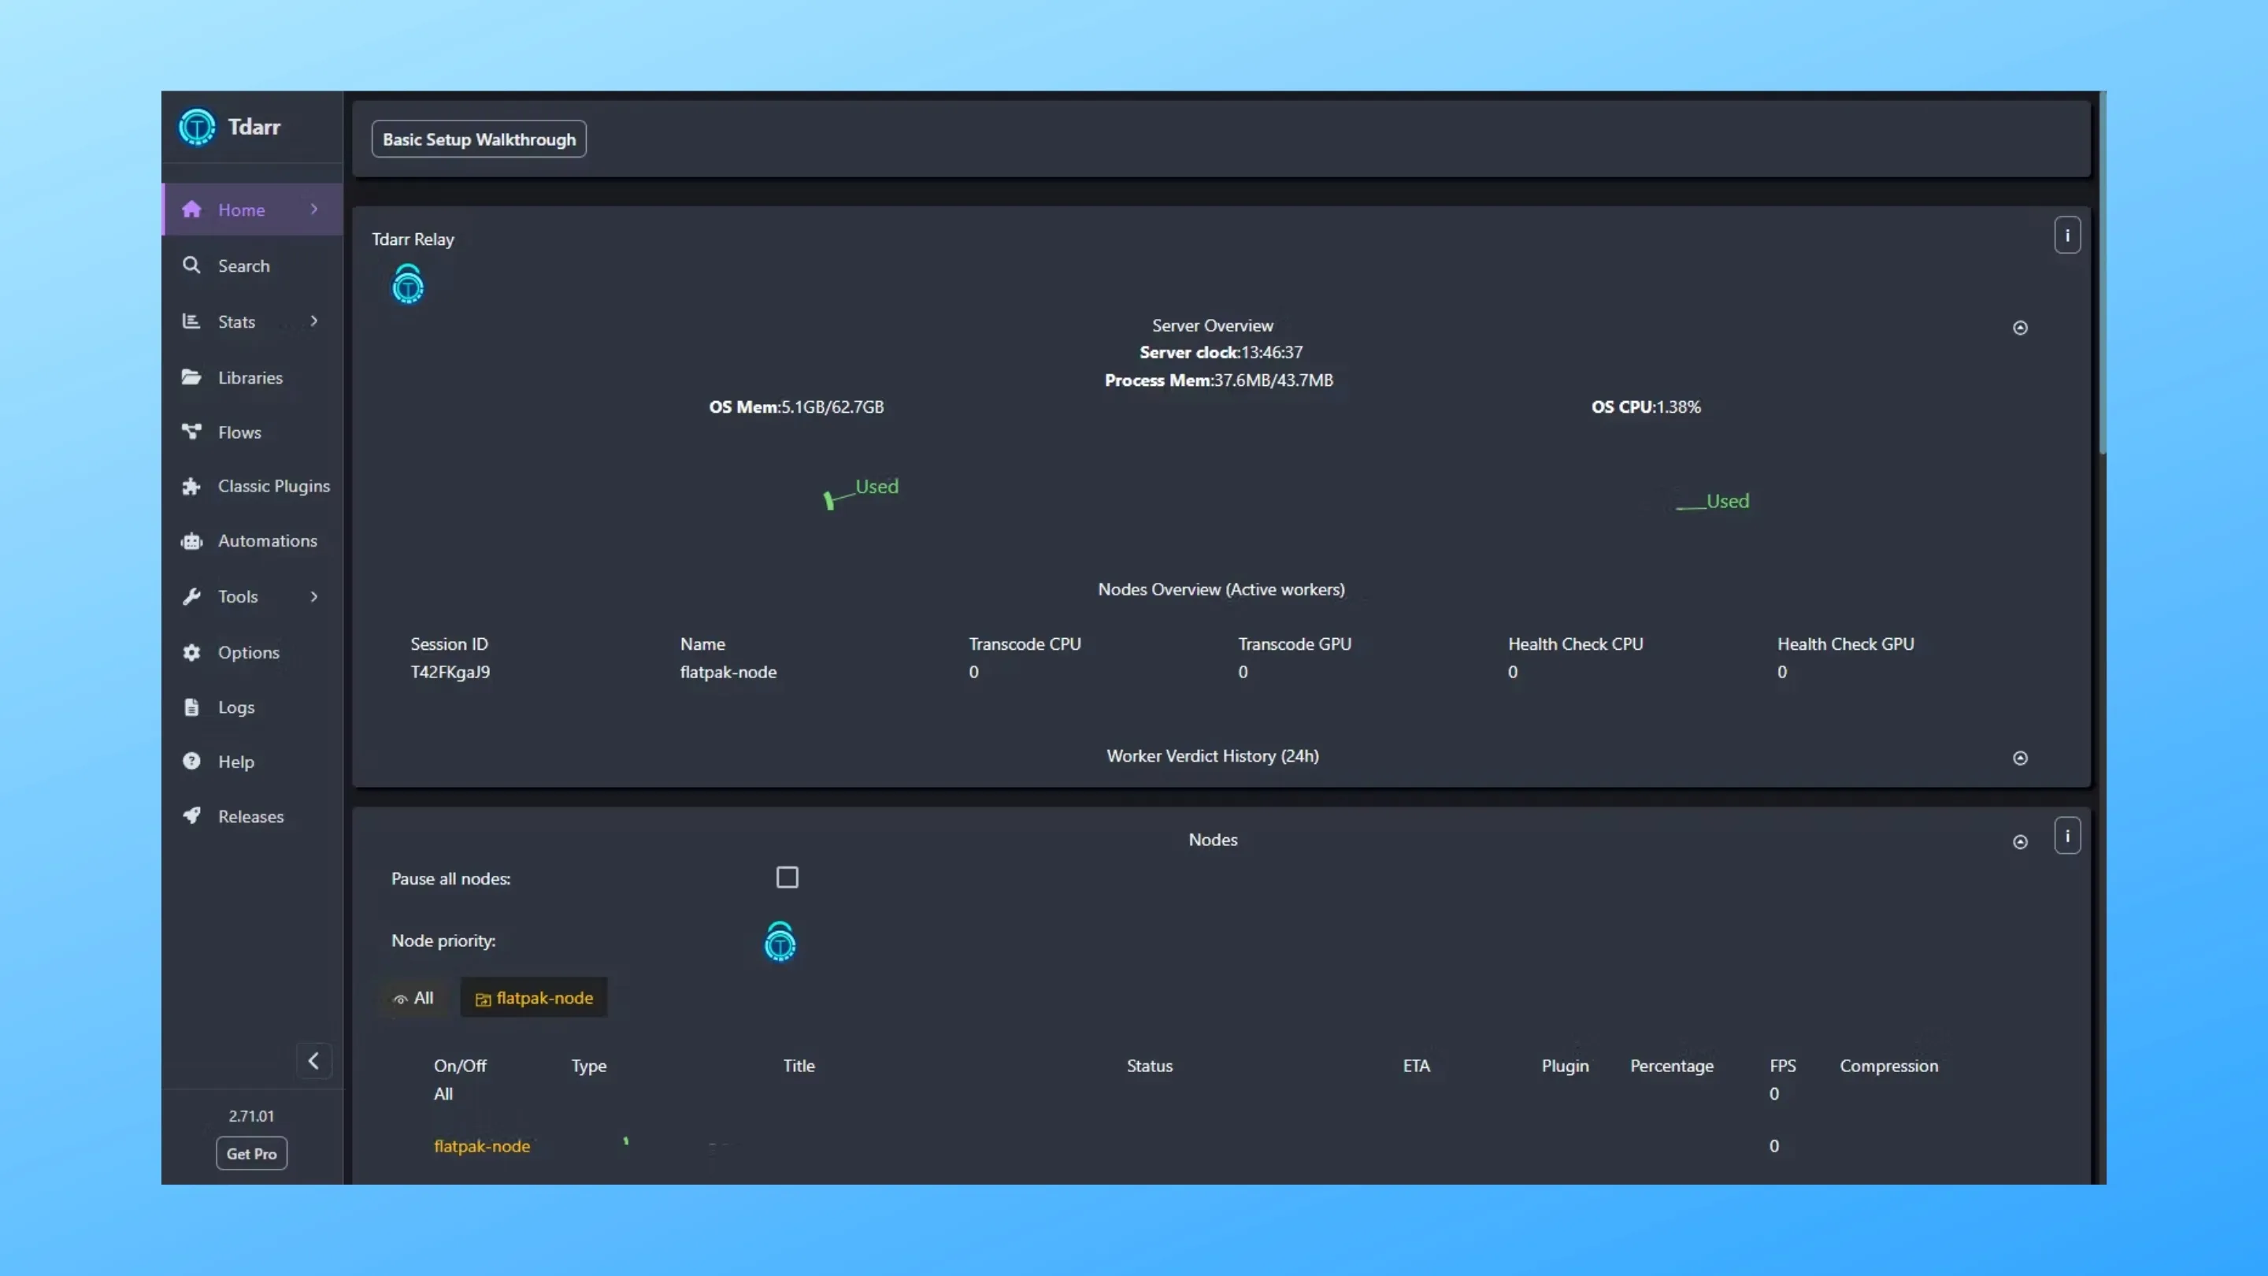Open the Logs menu item

[252, 707]
